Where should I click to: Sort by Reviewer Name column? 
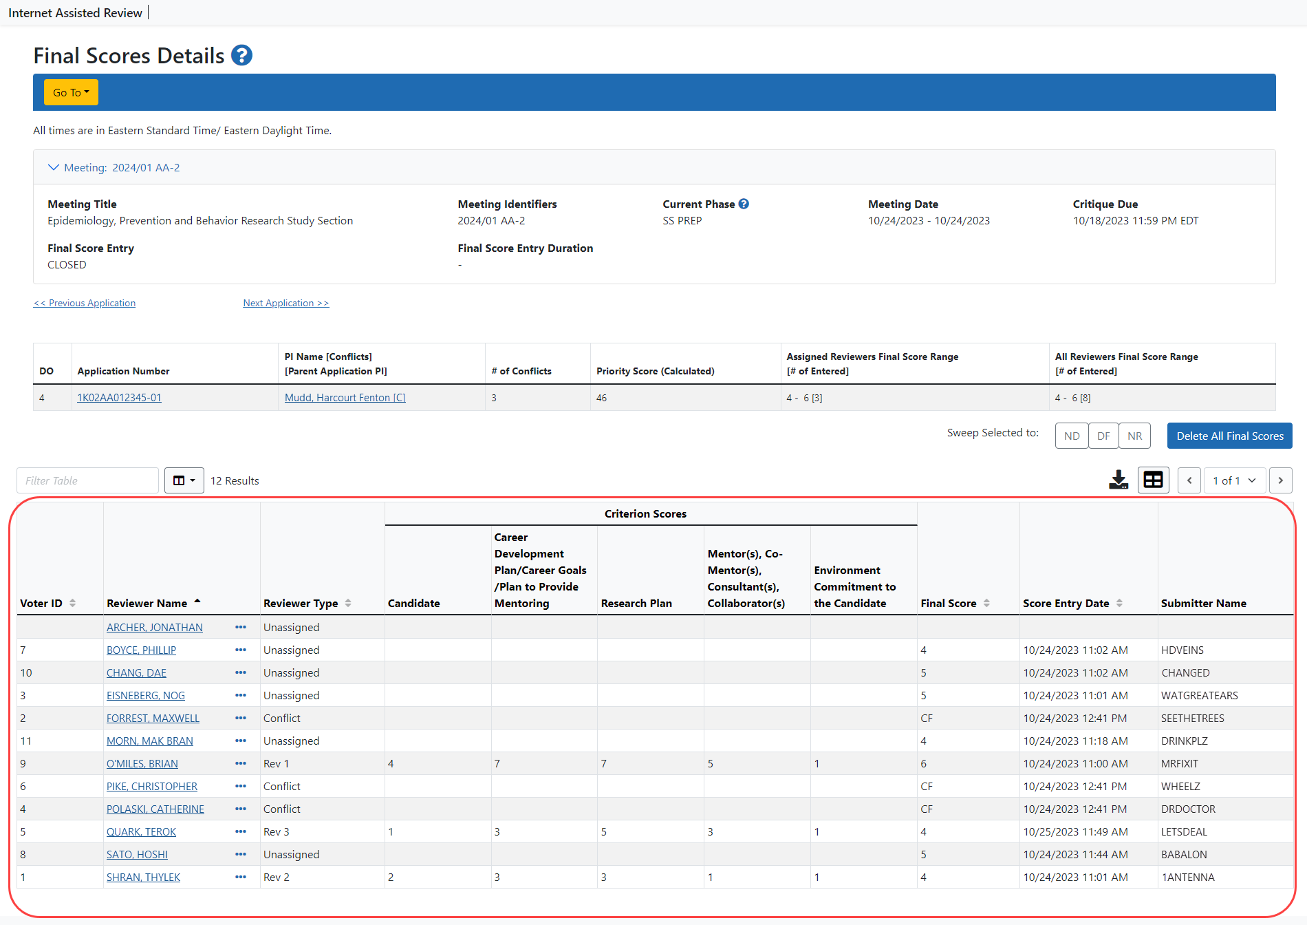197,602
